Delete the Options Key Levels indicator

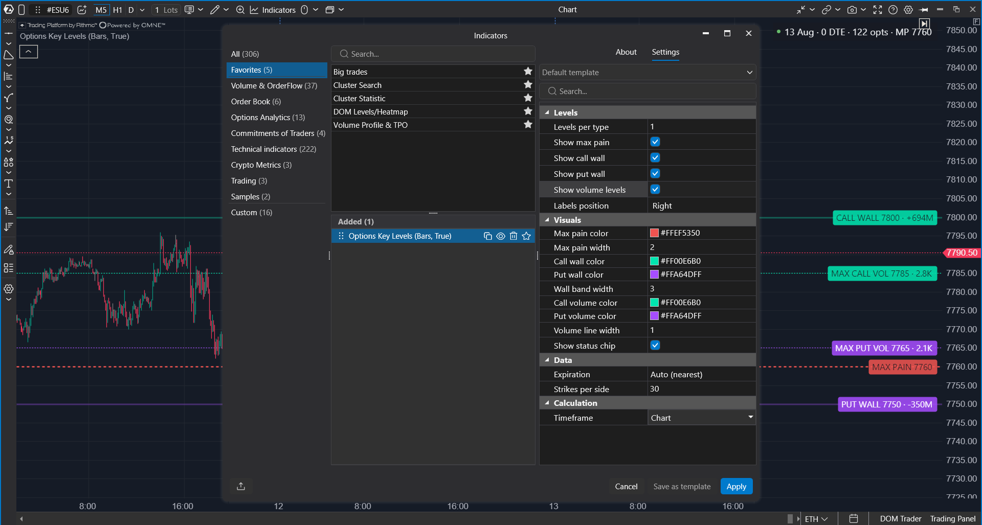(514, 236)
